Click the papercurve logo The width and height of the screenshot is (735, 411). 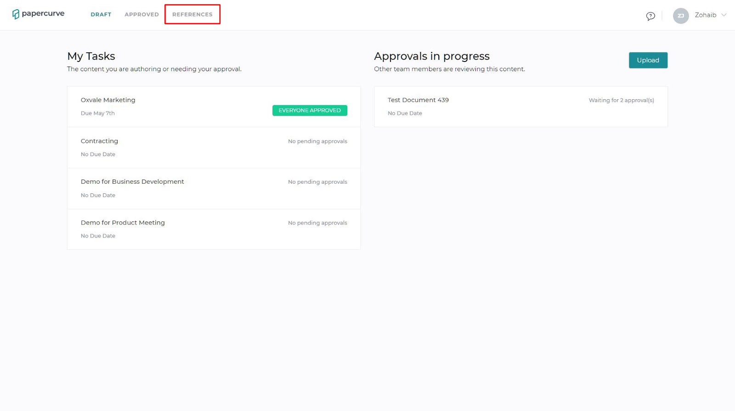coord(38,14)
